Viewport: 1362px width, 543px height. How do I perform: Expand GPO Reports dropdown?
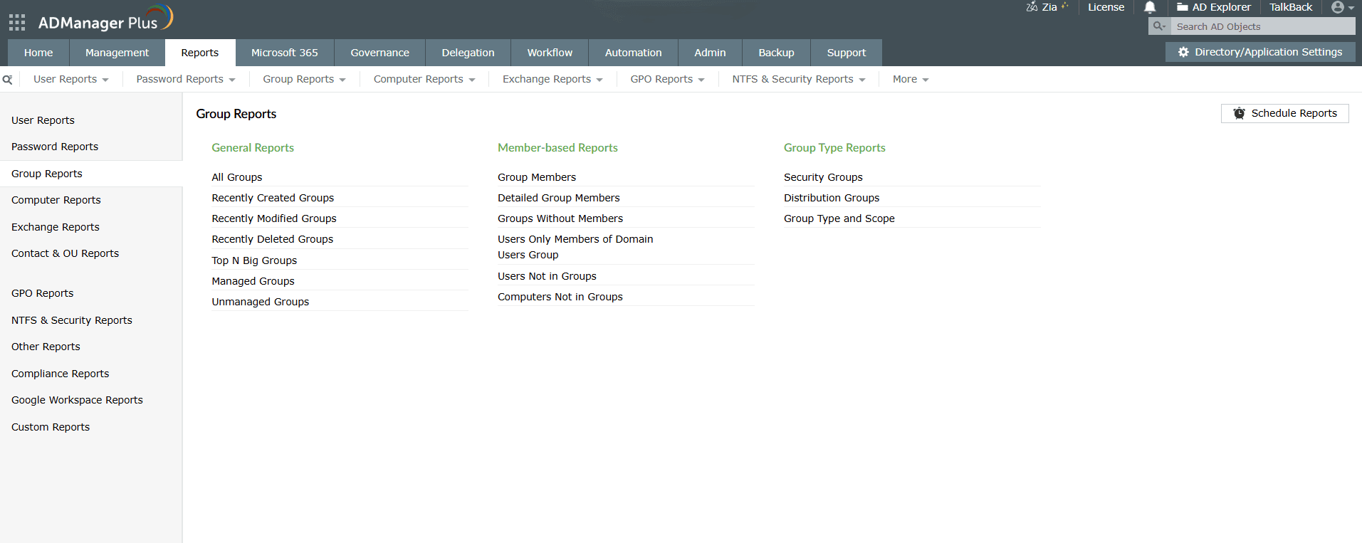(667, 79)
